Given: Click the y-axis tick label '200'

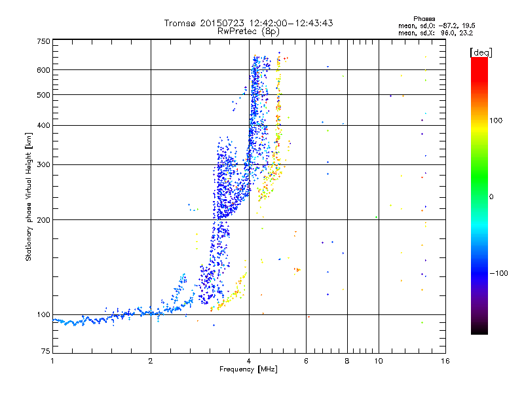Looking at the screenshot, I should coord(43,220).
